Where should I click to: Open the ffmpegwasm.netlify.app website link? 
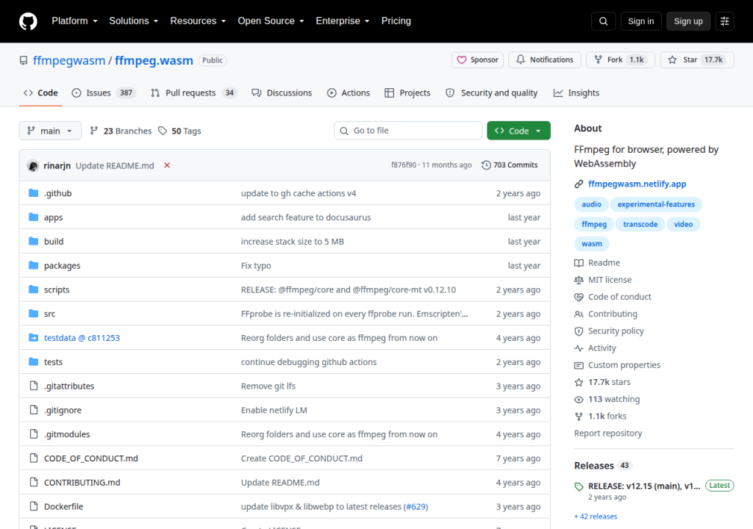click(x=637, y=184)
